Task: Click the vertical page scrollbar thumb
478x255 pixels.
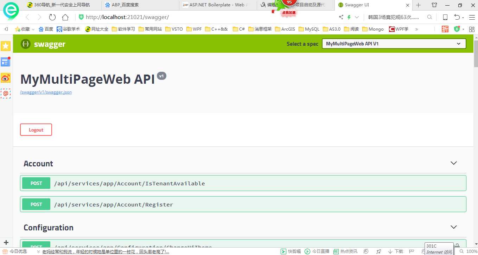Action: [476, 54]
